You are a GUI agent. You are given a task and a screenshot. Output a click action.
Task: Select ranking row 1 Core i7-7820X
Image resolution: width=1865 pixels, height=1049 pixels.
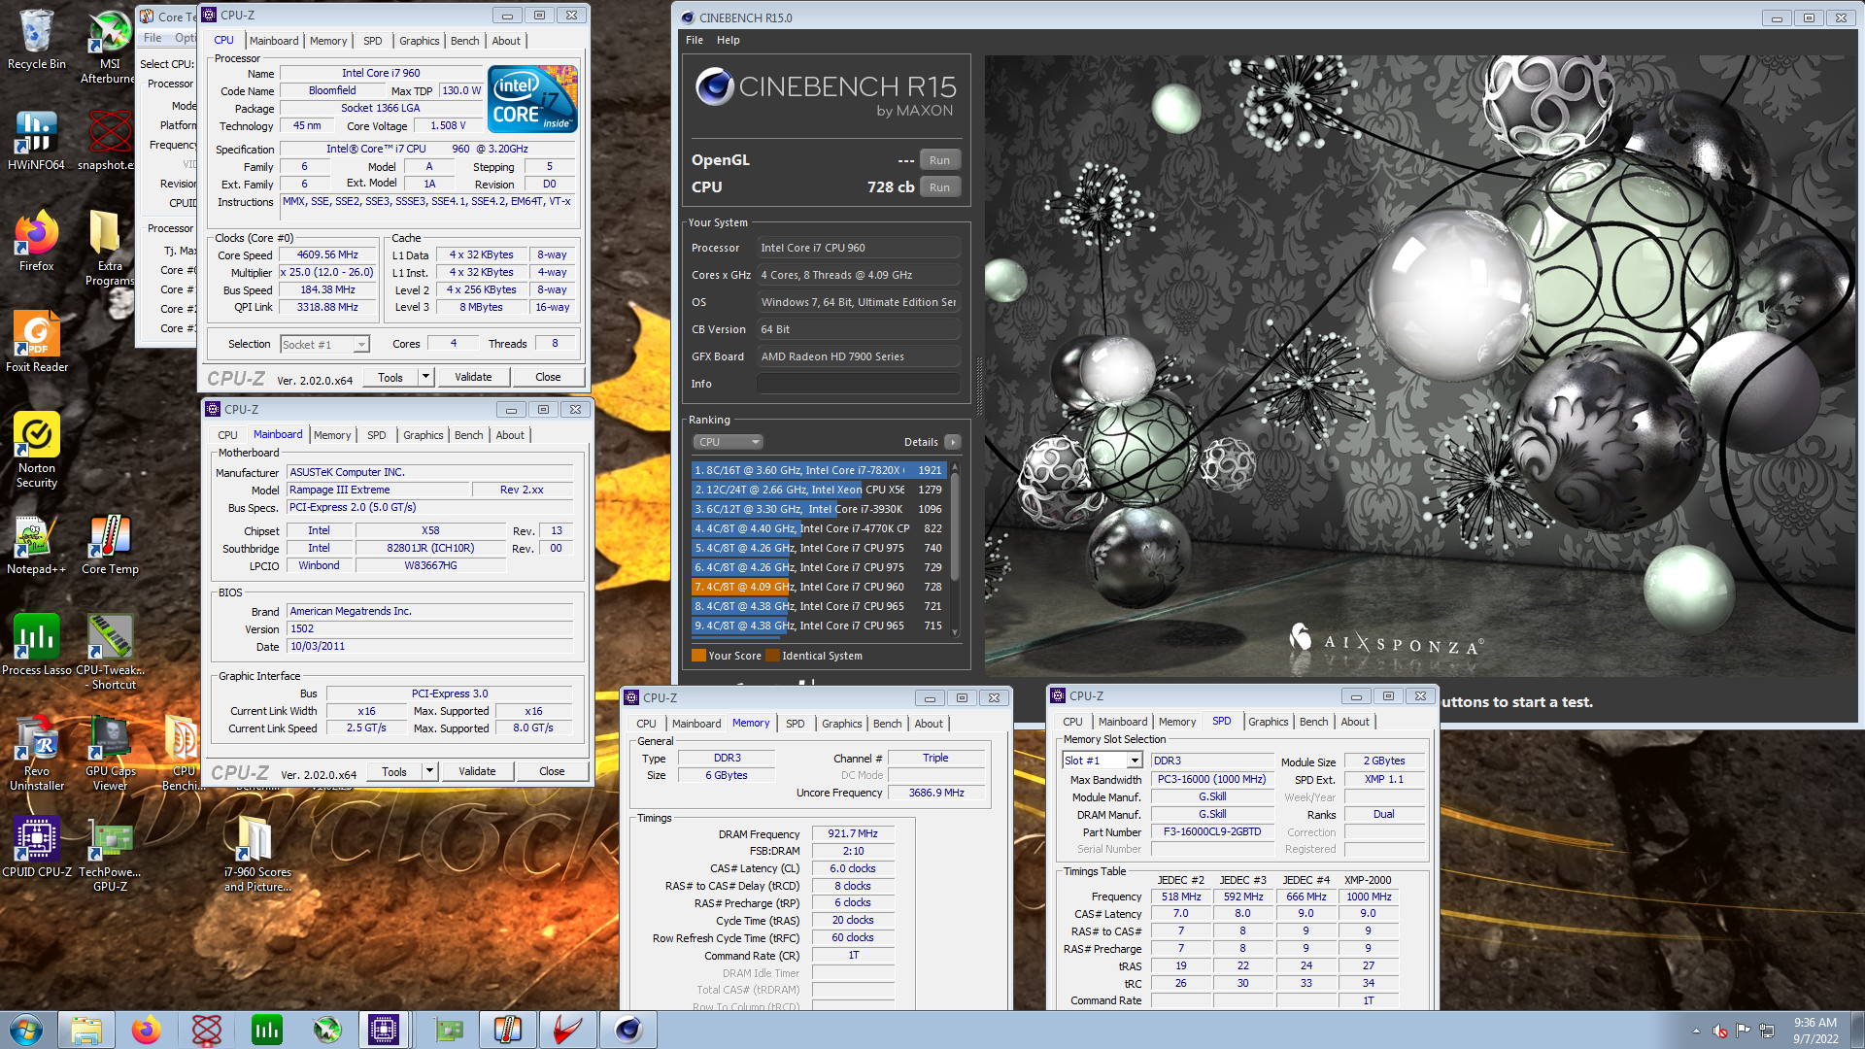[818, 470]
